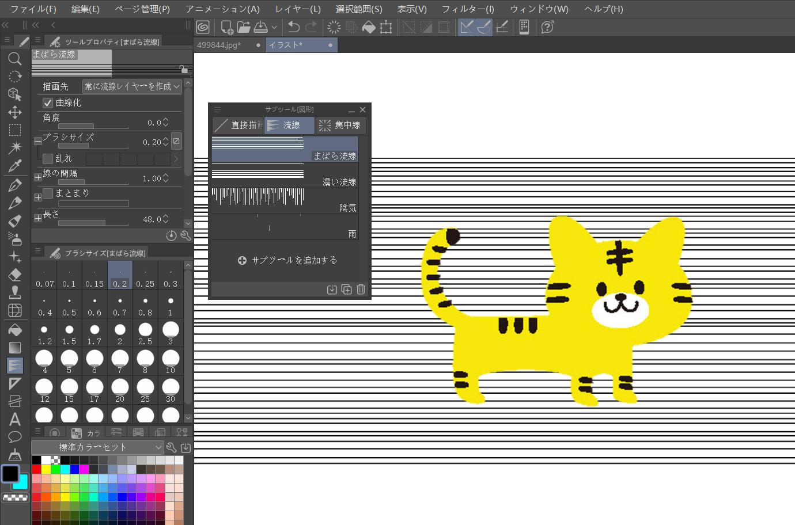Choose brush size 10 preset
This screenshot has height=525, width=795.
tap(171, 363)
